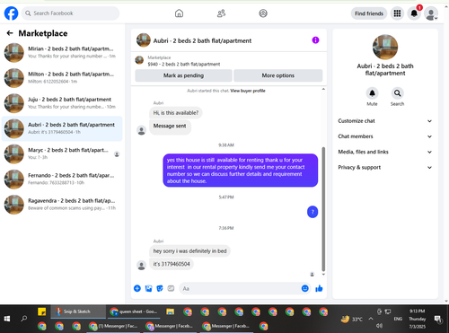
Task: Open the notifications bell
Action: tap(414, 13)
